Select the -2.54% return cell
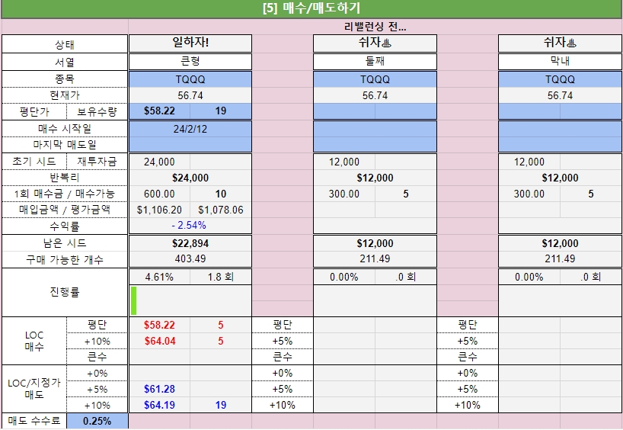The width and height of the screenshot is (623, 430). 190,226
